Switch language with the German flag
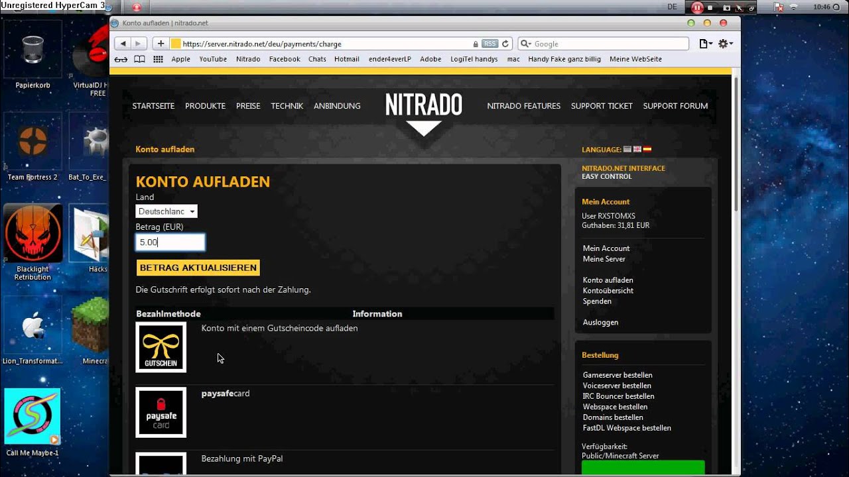Image resolution: width=849 pixels, height=477 pixels. click(627, 150)
